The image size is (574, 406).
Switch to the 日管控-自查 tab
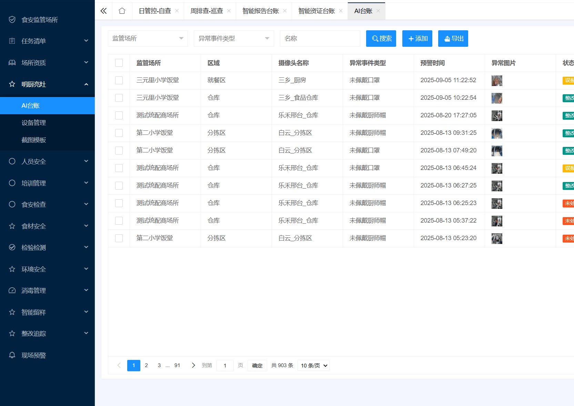click(x=155, y=11)
